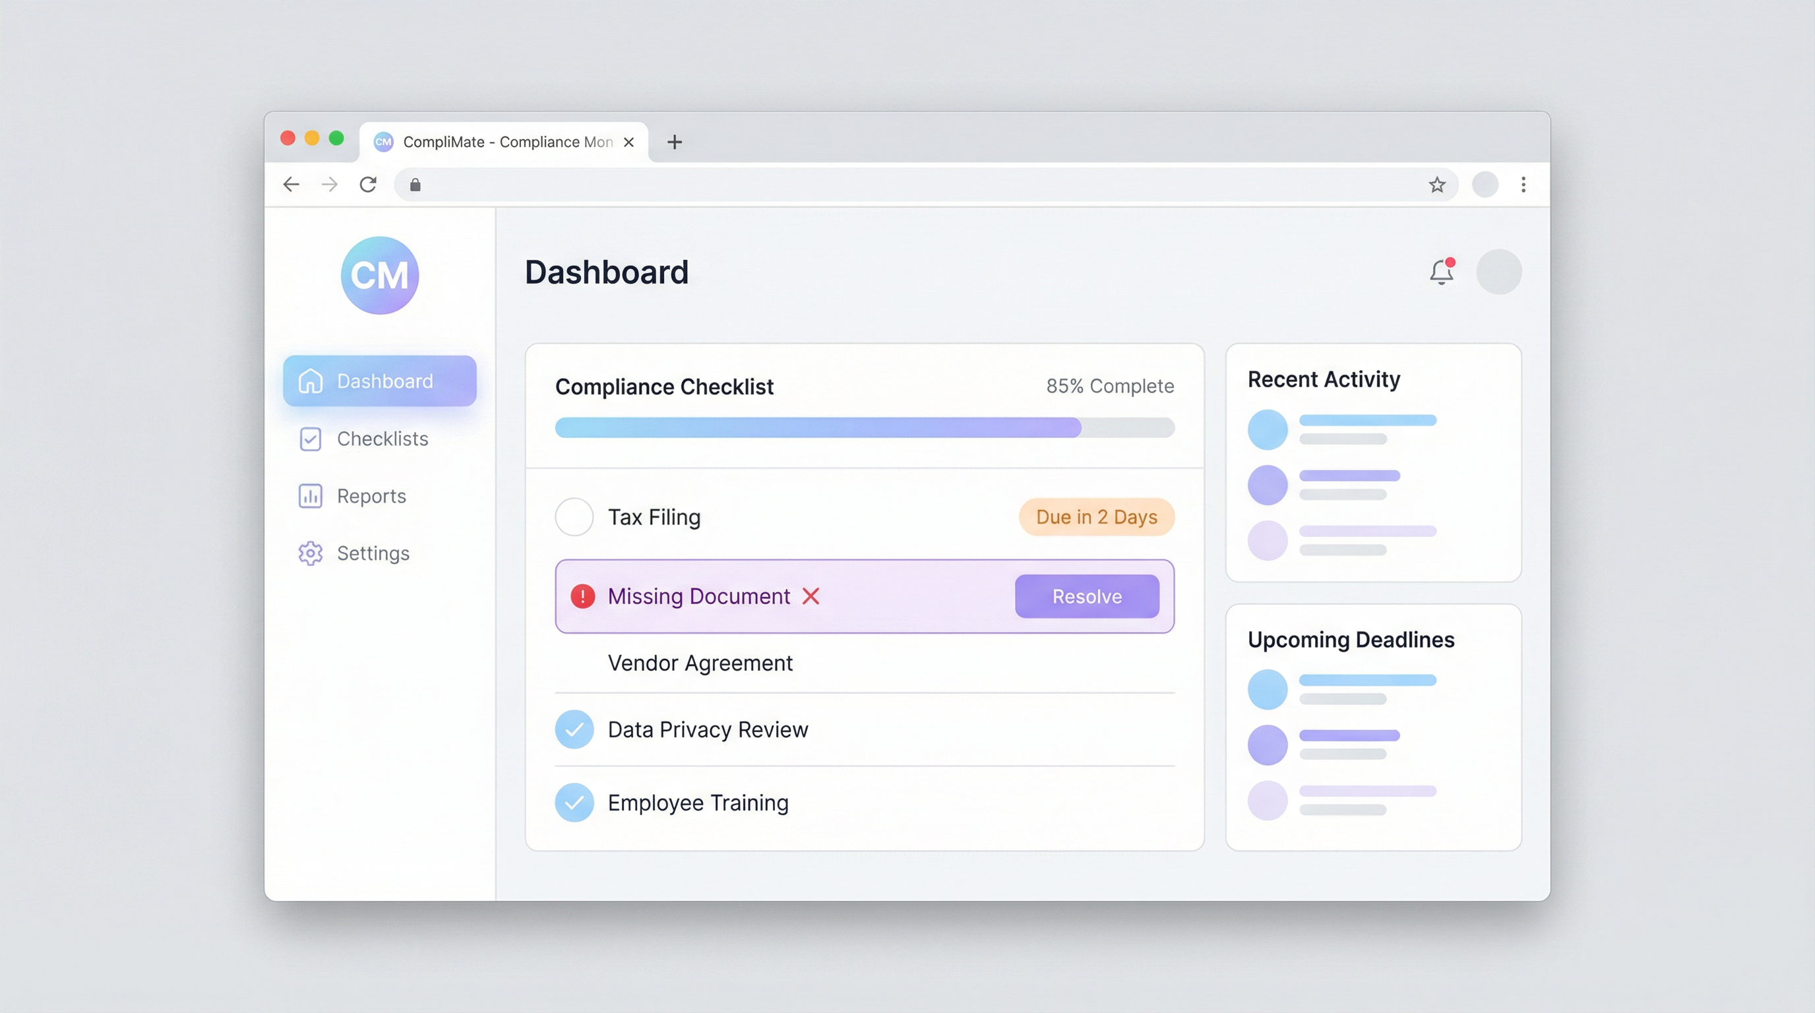Click the bookmark star icon
The width and height of the screenshot is (1815, 1013).
[x=1436, y=185]
